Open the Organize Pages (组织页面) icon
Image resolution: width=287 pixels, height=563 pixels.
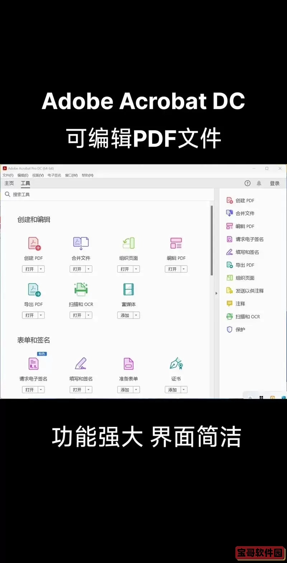click(x=128, y=244)
